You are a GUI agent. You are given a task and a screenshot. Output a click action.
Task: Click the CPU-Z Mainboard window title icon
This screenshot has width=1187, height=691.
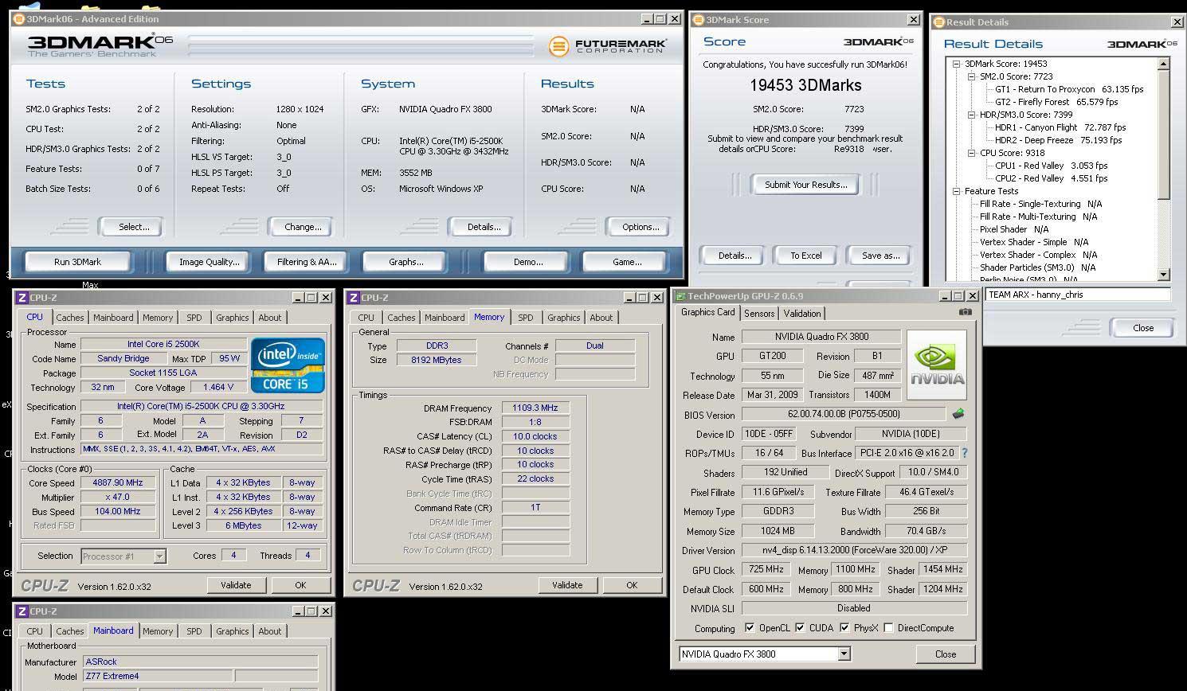(x=22, y=611)
